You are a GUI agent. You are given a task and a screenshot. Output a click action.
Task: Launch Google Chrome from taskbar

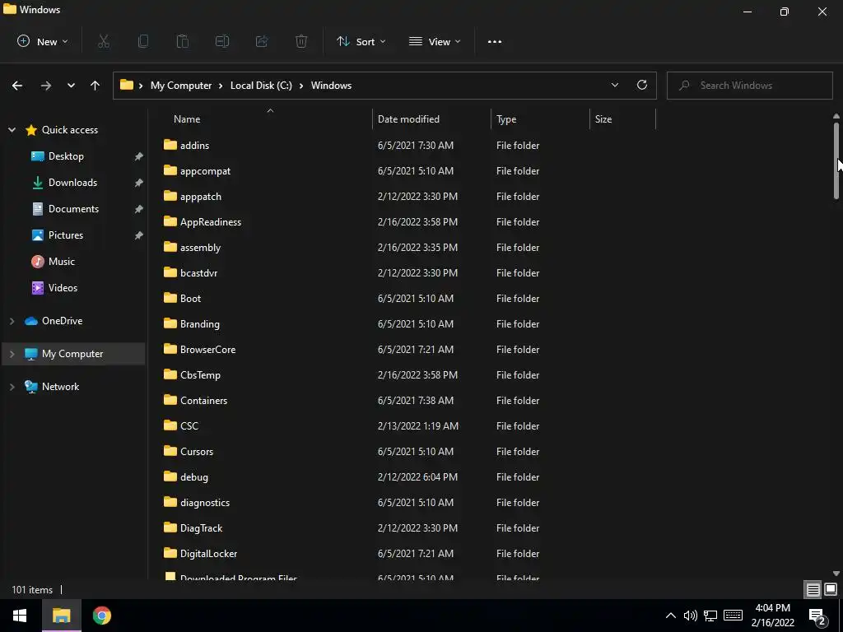[101, 616]
